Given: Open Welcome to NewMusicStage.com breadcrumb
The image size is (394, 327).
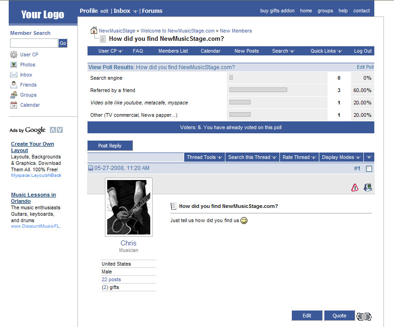Looking at the screenshot, I should [x=177, y=31].
